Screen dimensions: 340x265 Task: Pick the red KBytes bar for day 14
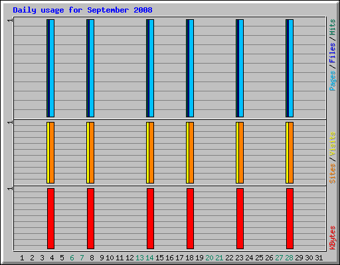pos(150,219)
